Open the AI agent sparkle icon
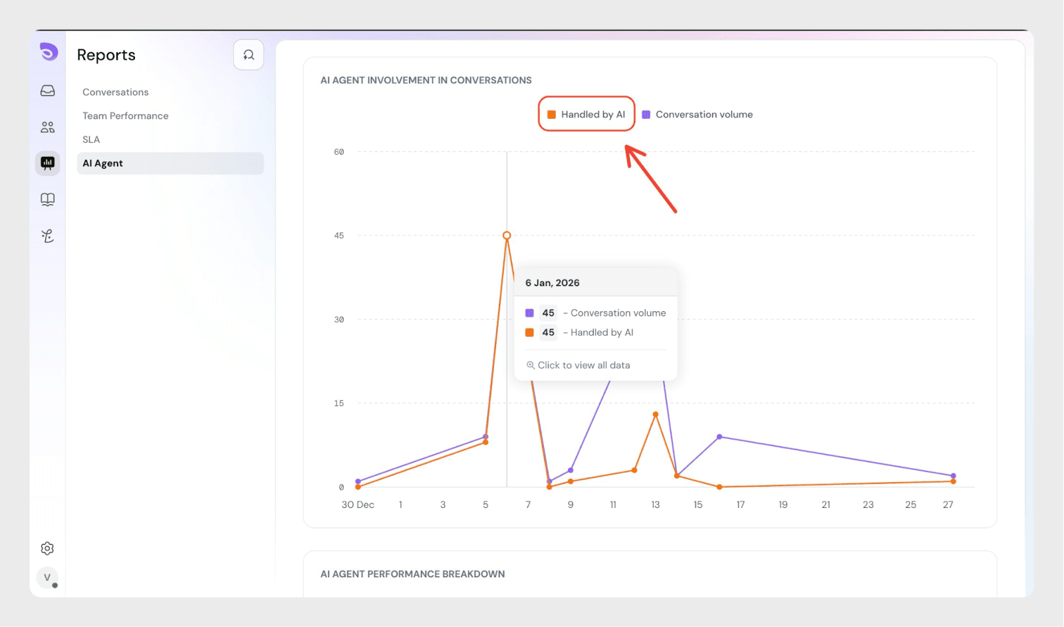The width and height of the screenshot is (1064, 627). click(48, 236)
